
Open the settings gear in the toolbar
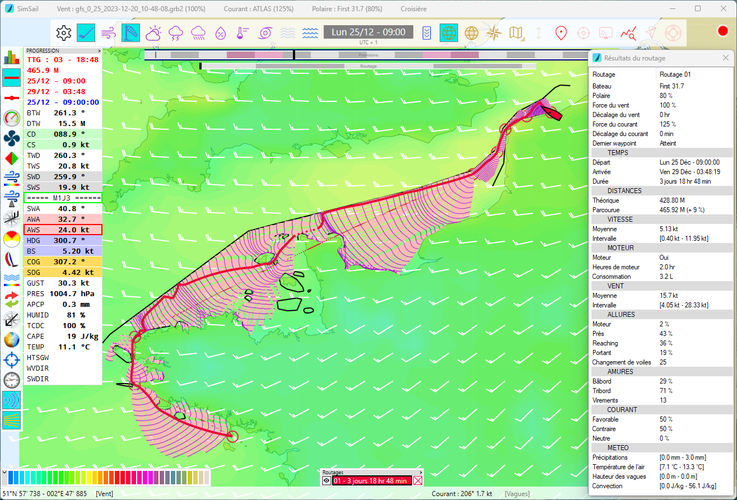tap(64, 32)
